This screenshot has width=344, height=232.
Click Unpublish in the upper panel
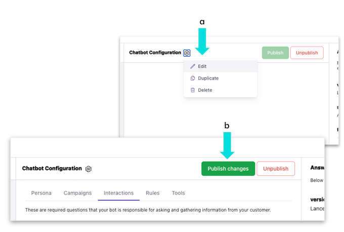coord(307,53)
